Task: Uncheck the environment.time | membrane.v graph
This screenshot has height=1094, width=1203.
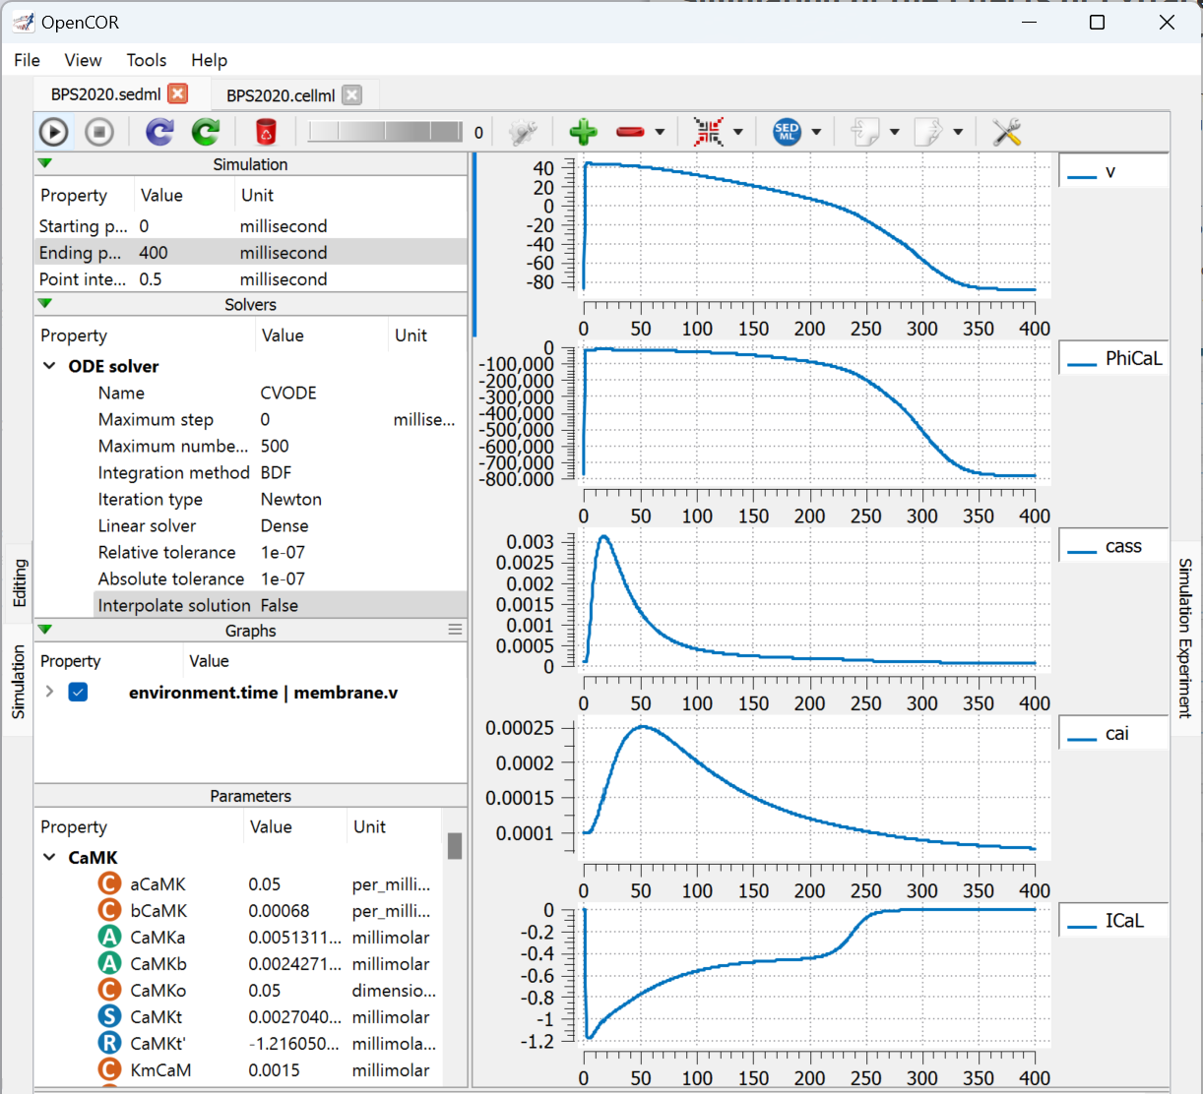Action: coord(77,692)
